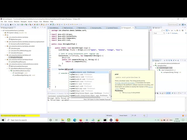The width and height of the screenshot is (187, 140).
Task: Click the completion popup vertical scrollbar
Action: coord(110,78)
